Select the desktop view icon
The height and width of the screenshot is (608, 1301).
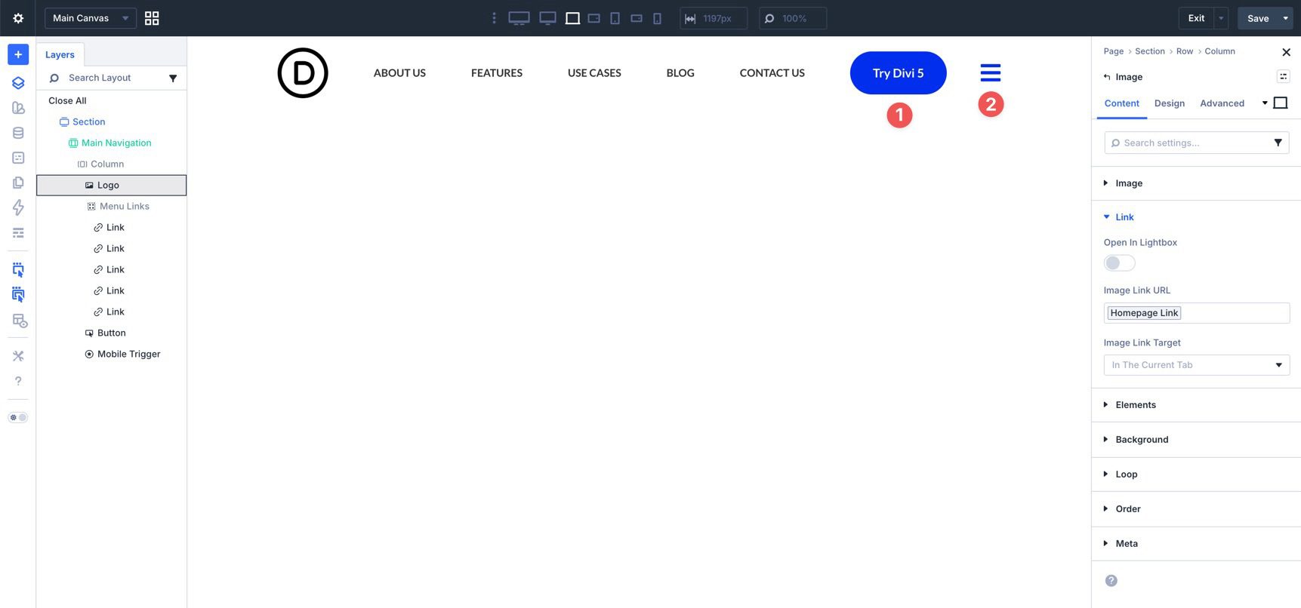coord(547,18)
